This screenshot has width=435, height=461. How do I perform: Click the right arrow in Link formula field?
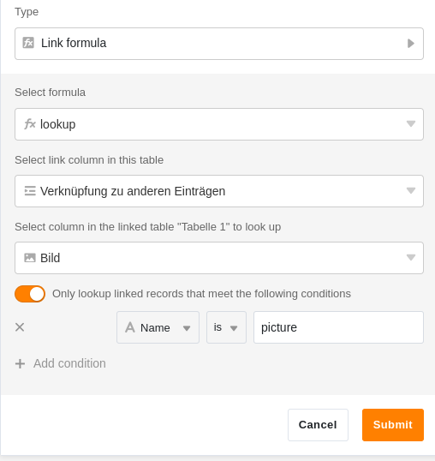click(411, 44)
